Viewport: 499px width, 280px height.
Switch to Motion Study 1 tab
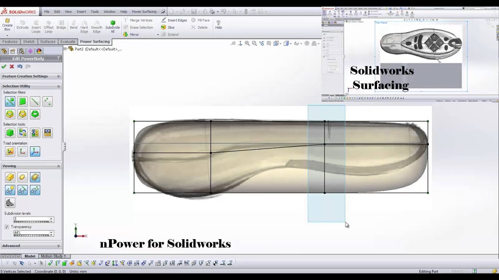pyautogui.click(x=53, y=256)
